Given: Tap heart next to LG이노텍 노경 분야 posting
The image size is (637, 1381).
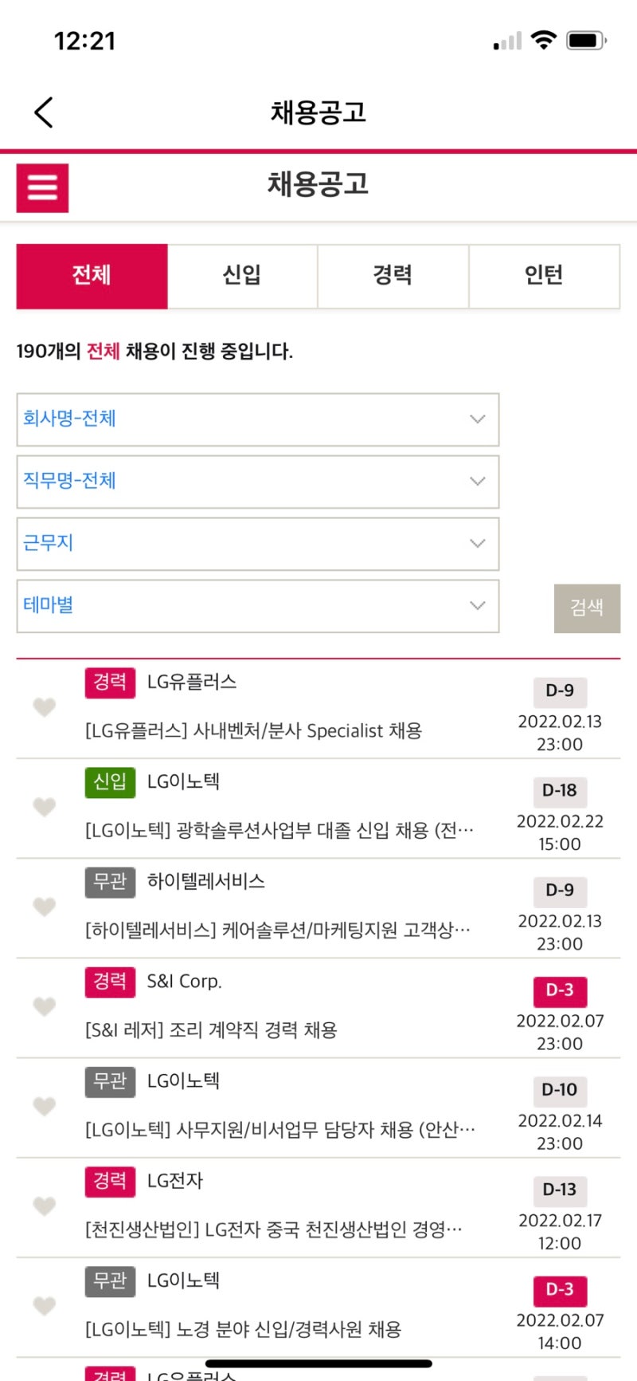Looking at the screenshot, I should click(45, 1305).
